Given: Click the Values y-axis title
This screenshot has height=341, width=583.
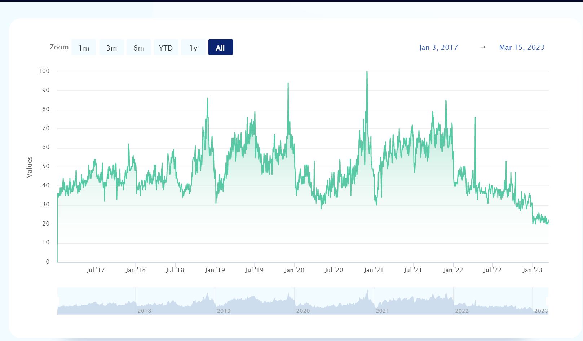Looking at the screenshot, I should [30, 167].
